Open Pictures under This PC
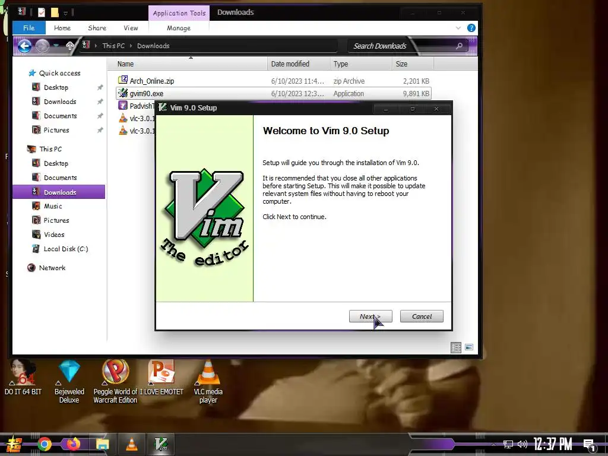This screenshot has width=608, height=456. [56, 220]
